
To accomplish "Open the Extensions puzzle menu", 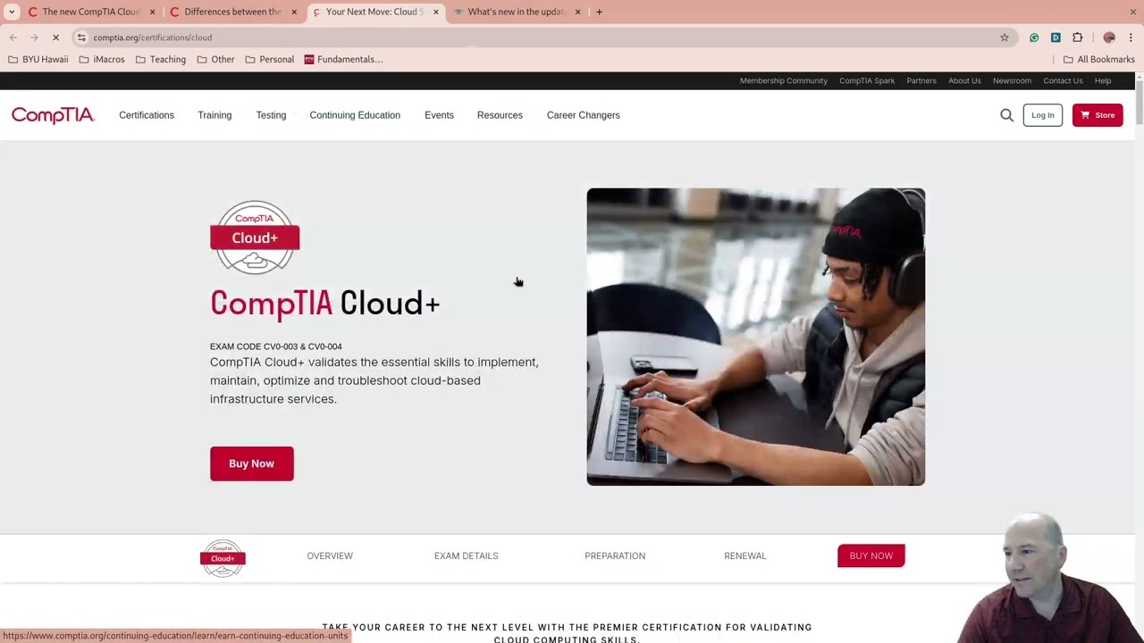I will [x=1078, y=38].
